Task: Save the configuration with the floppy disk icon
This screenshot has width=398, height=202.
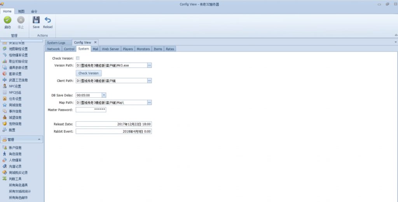Action: (x=36, y=20)
